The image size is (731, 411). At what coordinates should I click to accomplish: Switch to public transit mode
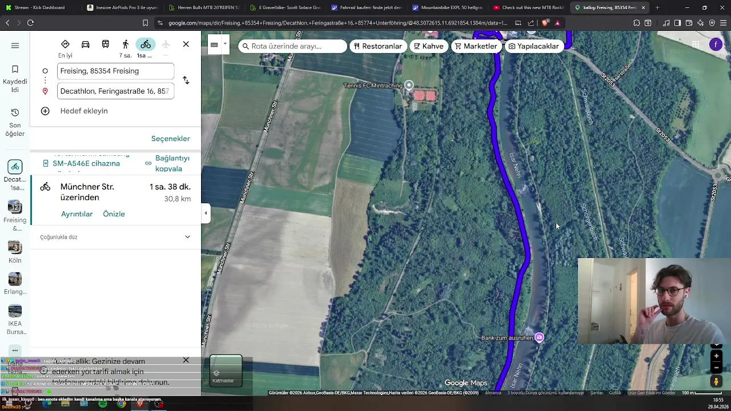106,45
